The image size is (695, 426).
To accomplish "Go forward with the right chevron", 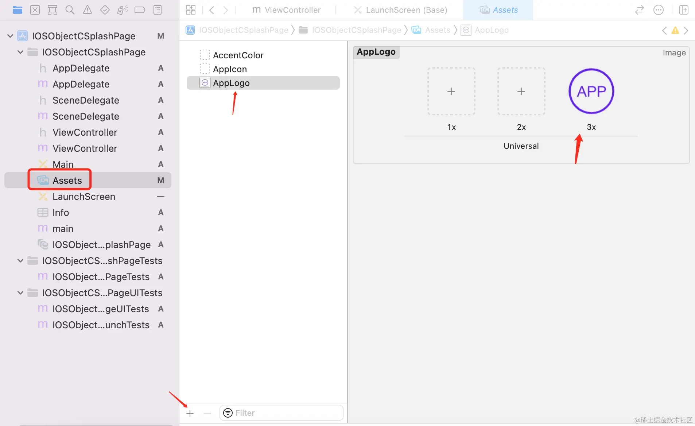I will click(x=226, y=10).
